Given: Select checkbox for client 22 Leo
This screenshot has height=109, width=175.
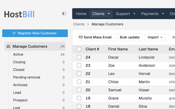Looking at the screenshot, I should 79,74.
